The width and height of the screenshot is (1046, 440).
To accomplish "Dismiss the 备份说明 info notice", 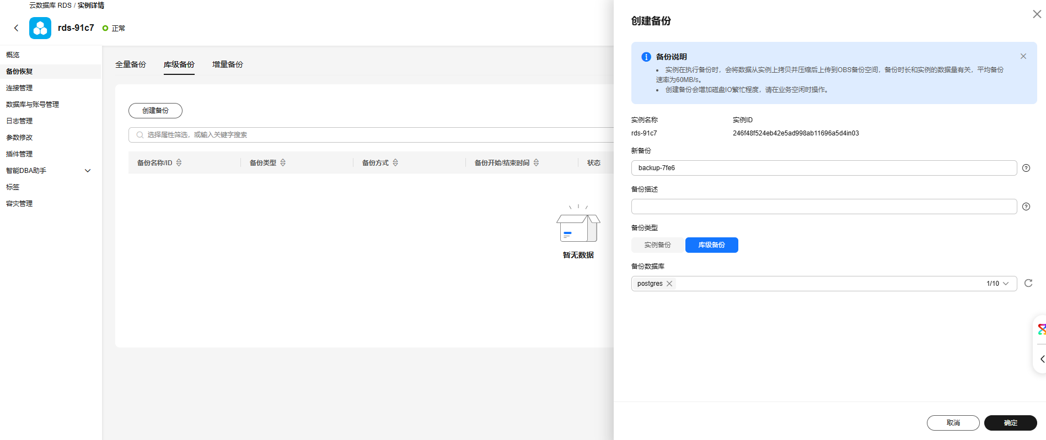I will pyautogui.click(x=1023, y=56).
